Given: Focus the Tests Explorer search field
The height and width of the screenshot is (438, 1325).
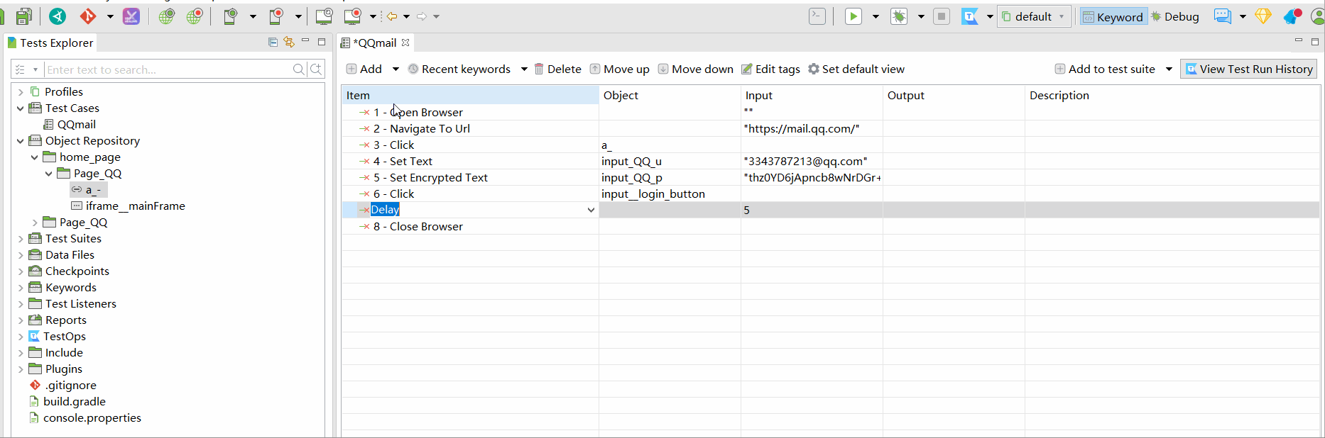Looking at the screenshot, I should pos(168,69).
